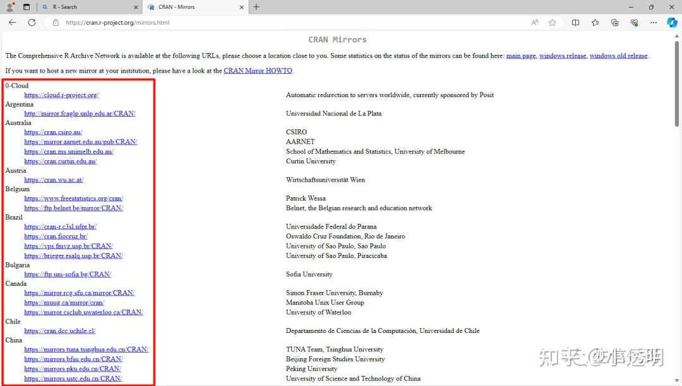Open the mirror.aarnet.edu.au mirror link
The image size is (682, 386).
[80, 141]
